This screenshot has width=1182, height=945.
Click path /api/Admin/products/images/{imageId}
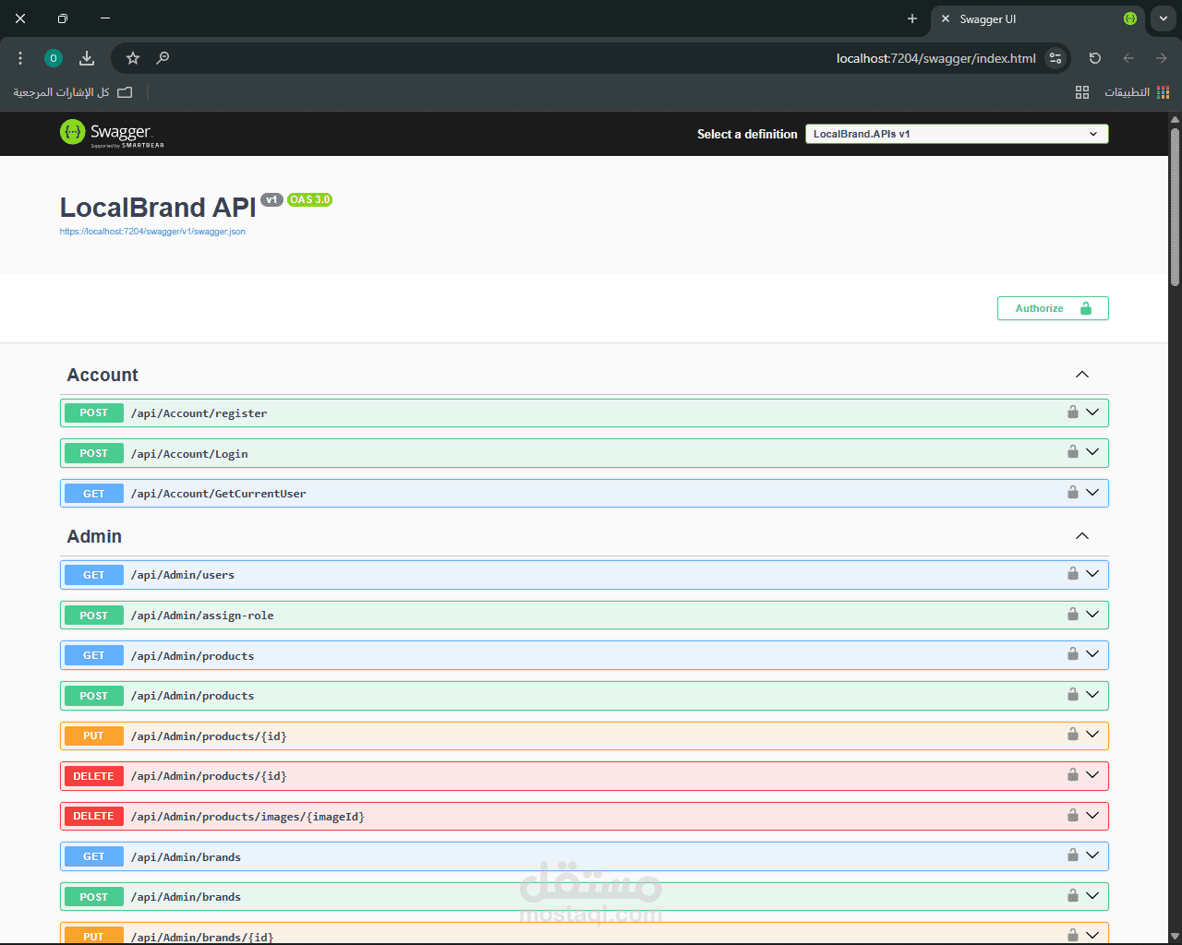tap(247, 817)
